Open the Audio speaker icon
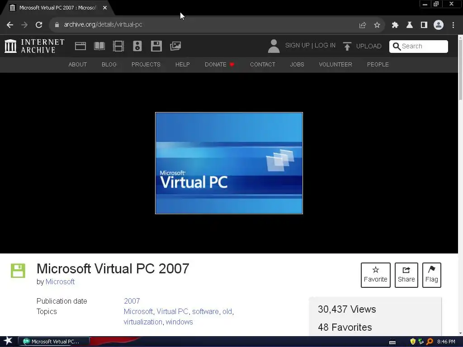This screenshot has height=347, width=463. tap(137, 46)
